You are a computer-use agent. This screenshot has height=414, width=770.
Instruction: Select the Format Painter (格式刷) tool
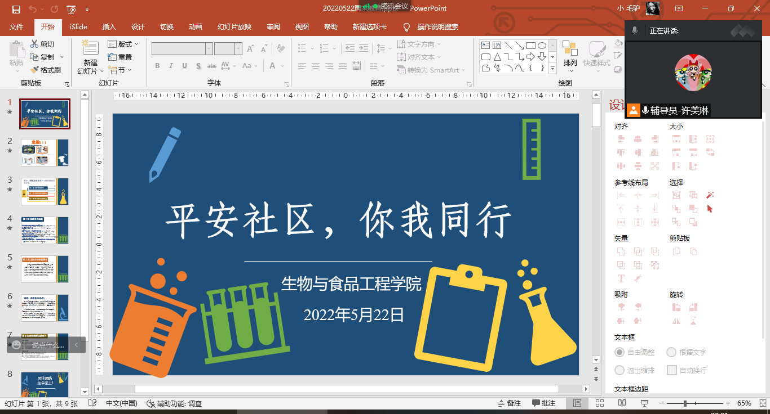pyautogui.click(x=34, y=70)
